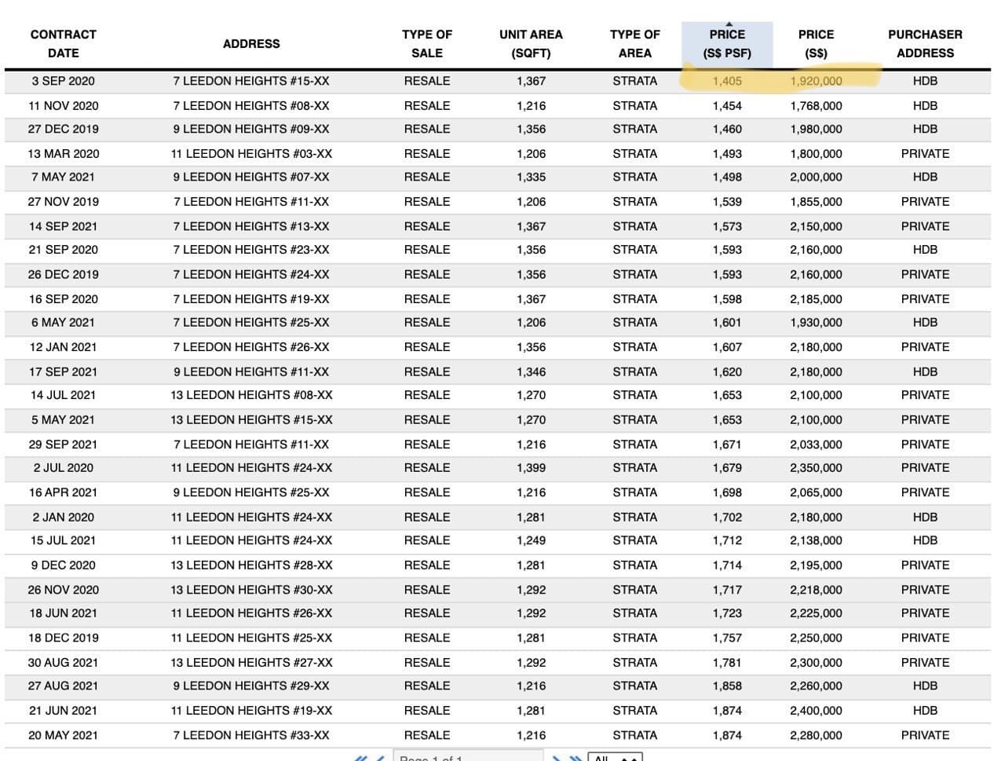Select the 3 SEP 2020 transaction row date
This screenshot has height=761, width=1005.
[x=63, y=81]
